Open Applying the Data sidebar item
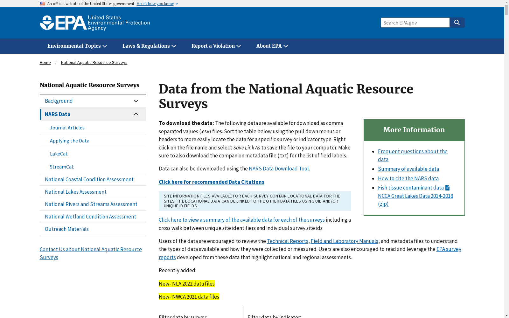 pos(70,141)
